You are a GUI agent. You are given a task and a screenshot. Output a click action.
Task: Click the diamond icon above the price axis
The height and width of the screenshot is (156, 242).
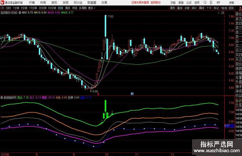(218, 13)
